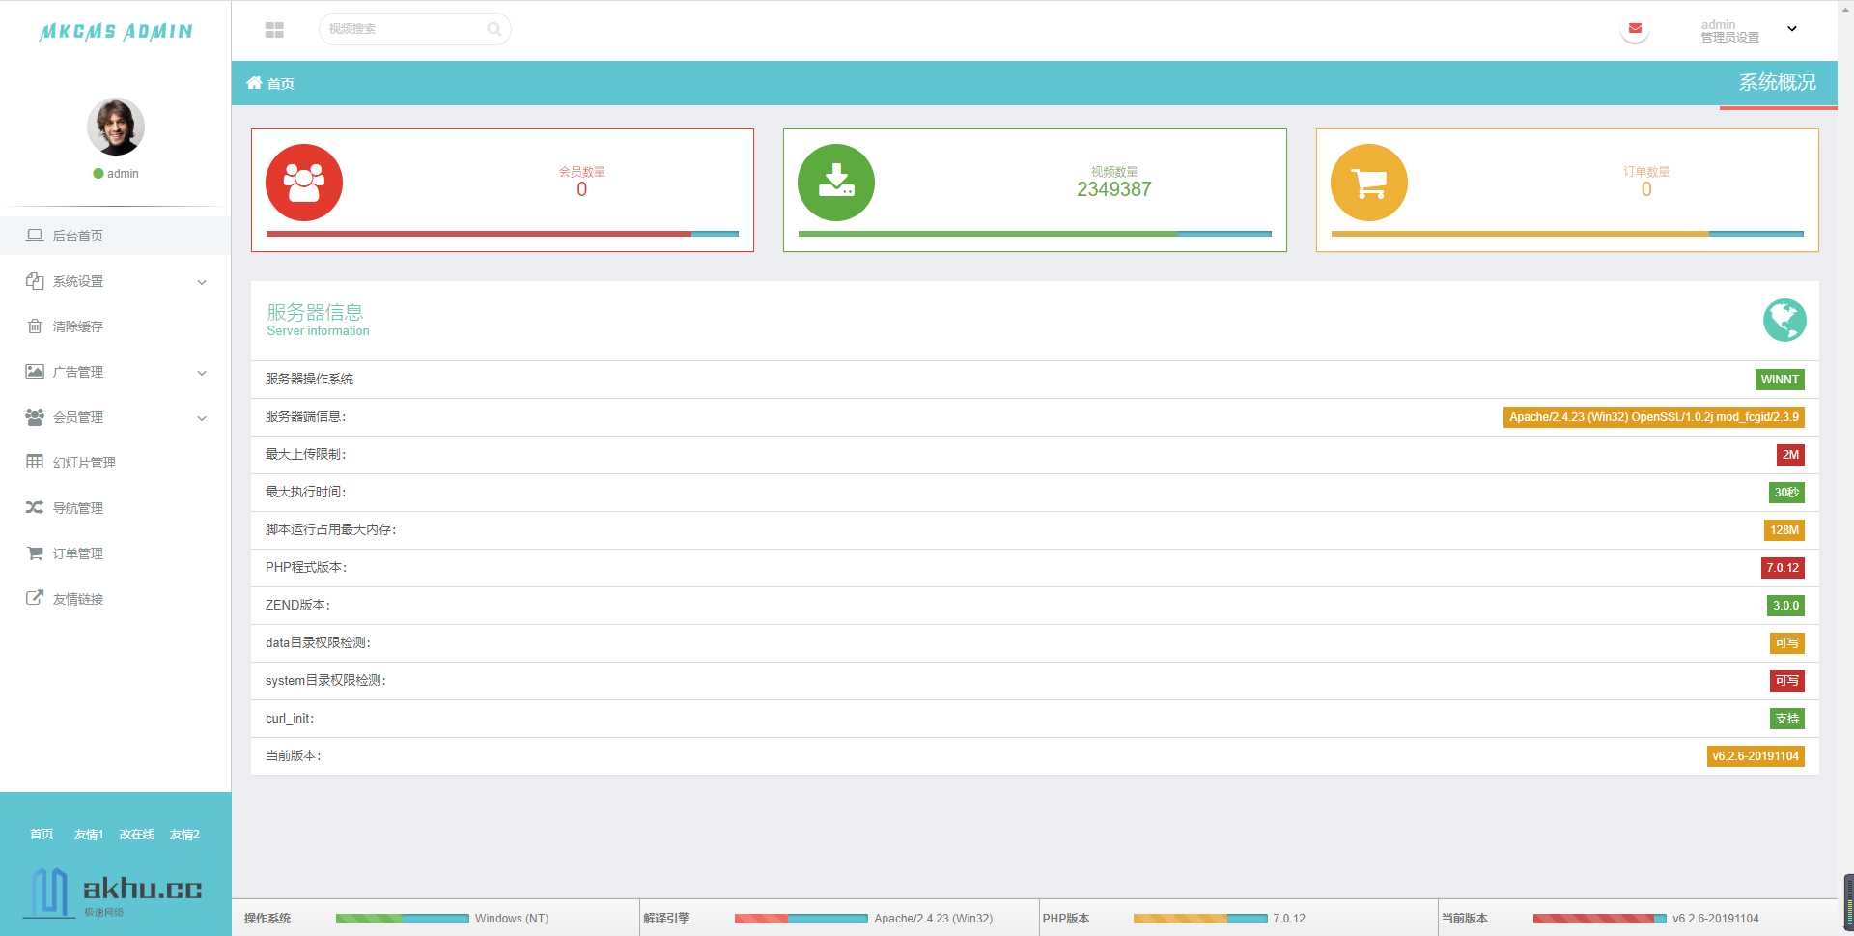The height and width of the screenshot is (936, 1854).
Task: Click the green video download icon
Action: 836,183
